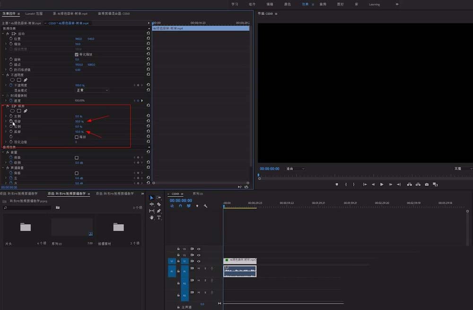Collapse the 声道音量 effect group
The width and height of the screenshot is (473, 310).
[x=3, y=168]
